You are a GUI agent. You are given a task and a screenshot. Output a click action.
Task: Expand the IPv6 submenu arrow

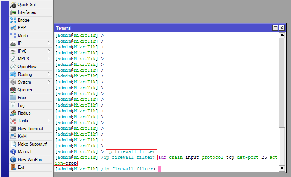pos(49,51)
